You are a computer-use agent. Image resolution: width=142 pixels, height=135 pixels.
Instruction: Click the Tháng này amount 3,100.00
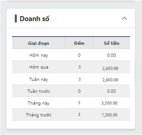click(x=110, y=103)
